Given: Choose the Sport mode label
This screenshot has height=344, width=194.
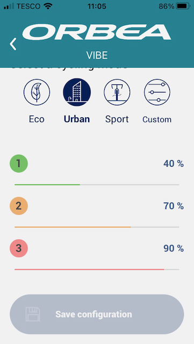Looking at the screenshot, I should tap(117, 119).
